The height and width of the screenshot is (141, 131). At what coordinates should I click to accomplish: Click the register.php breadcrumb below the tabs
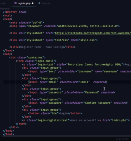5,8
